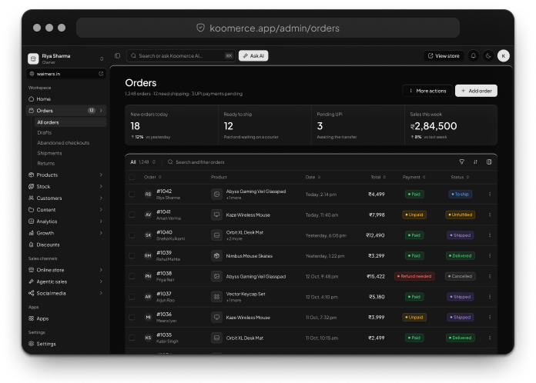Screen dimensions: 536x383
Task: Open the More actions button
Action: pos(427,91)
